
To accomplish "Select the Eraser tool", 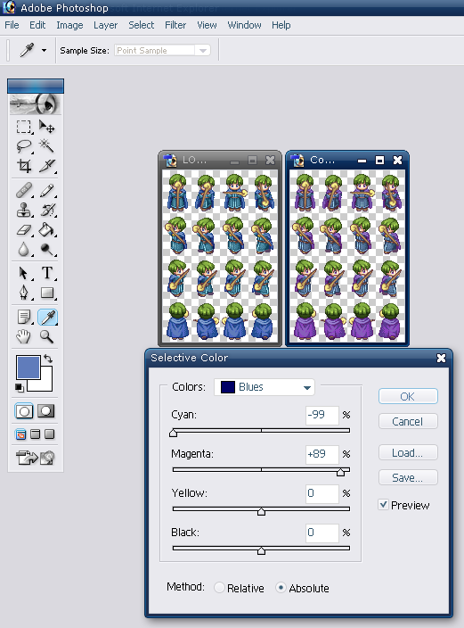I will click(x=24, y=230).
